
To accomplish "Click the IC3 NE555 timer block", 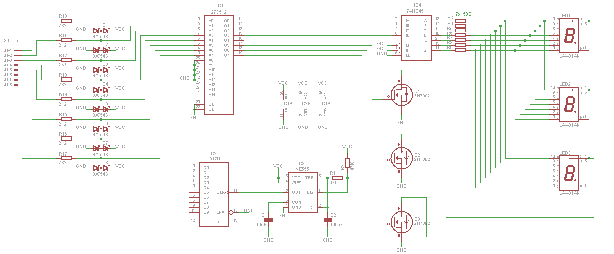I will (x=302, y=192).
